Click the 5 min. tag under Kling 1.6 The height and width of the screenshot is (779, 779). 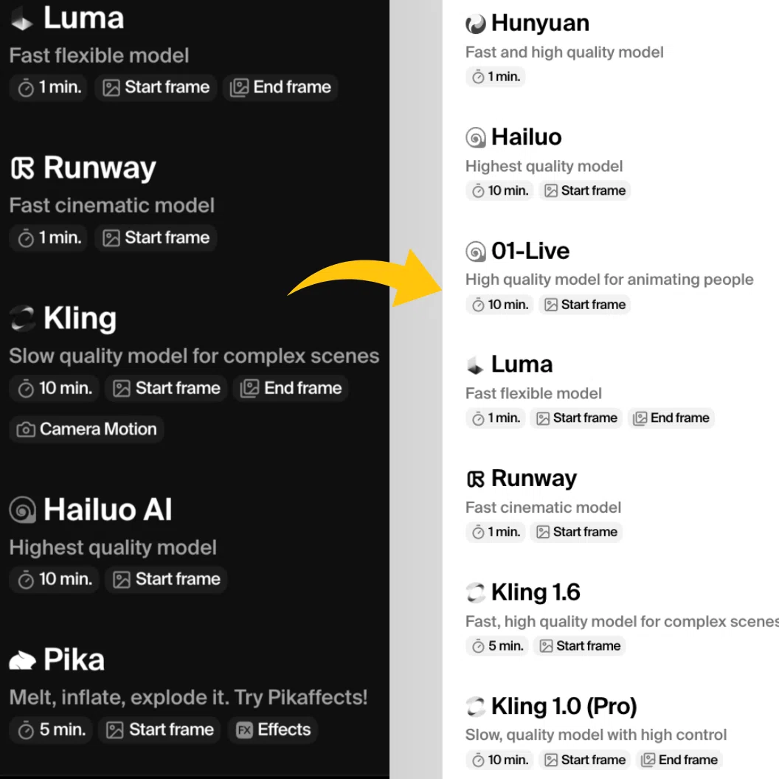(x=497, y=646)
